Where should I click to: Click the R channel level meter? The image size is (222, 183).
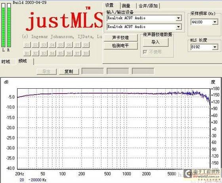coord(9,25)
